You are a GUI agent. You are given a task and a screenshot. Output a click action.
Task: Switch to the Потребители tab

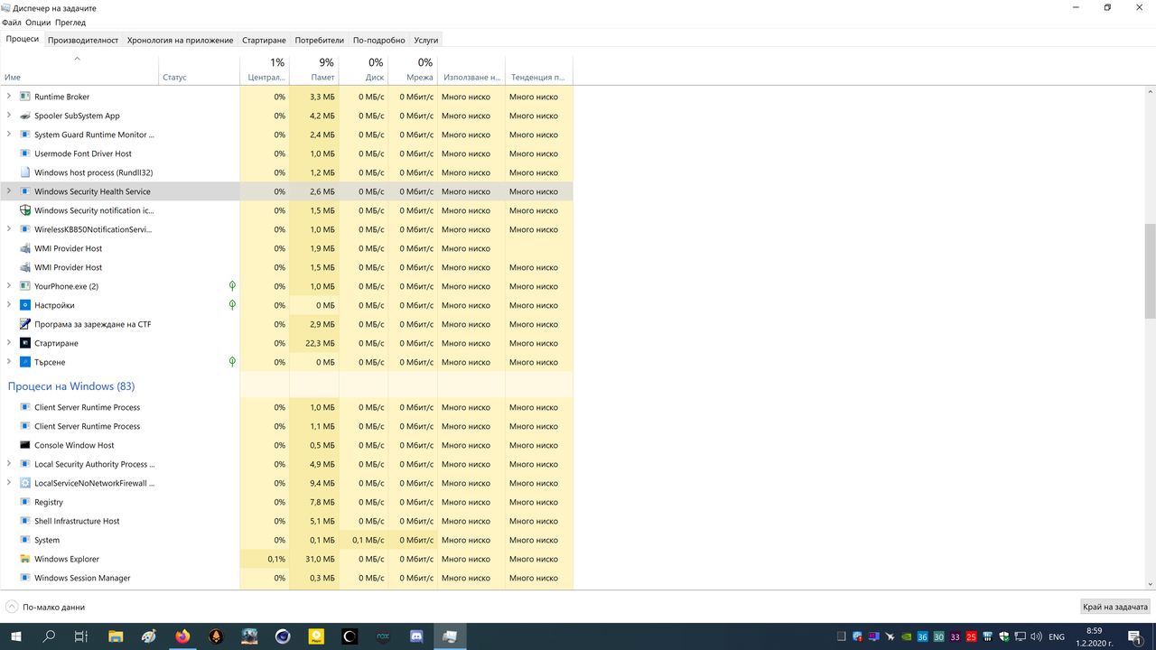click(320, 40)
